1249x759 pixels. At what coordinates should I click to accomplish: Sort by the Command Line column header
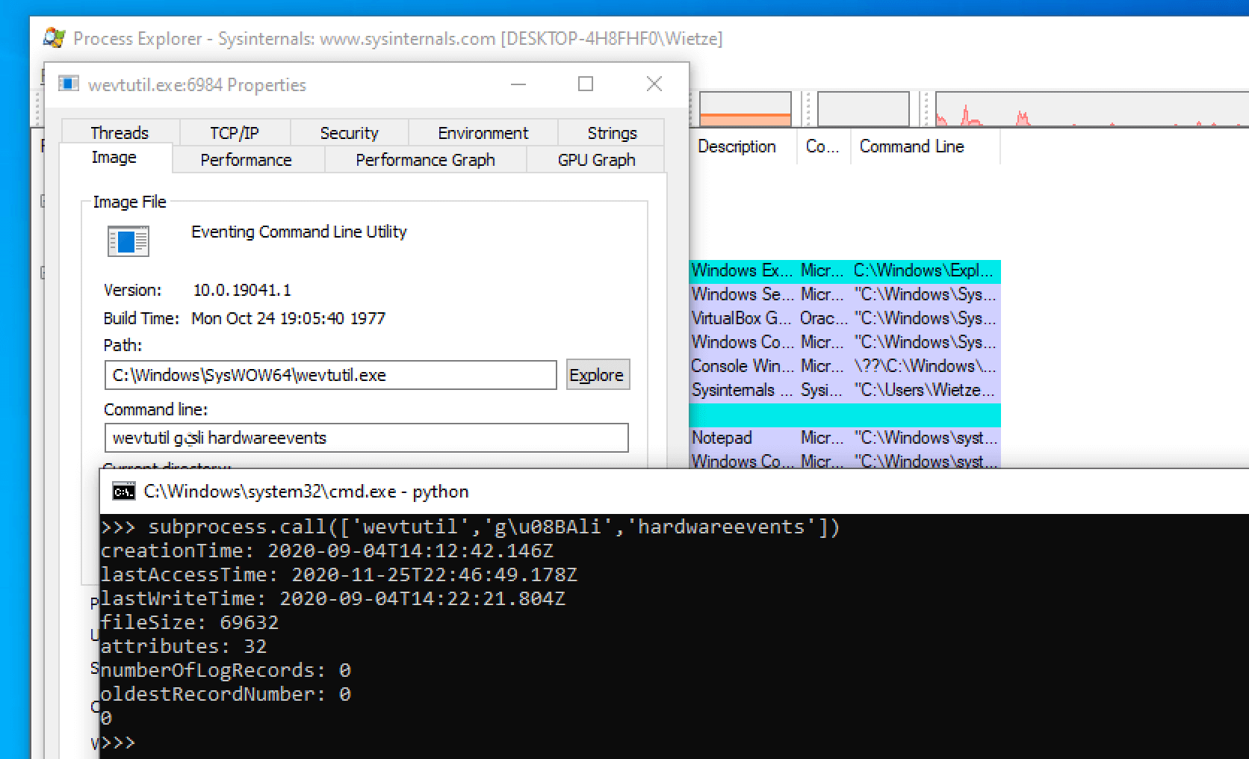point(925,146)
